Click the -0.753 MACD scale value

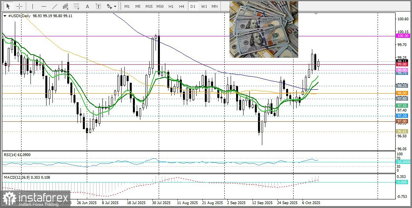pyautogui.click(x=402, y=197)
